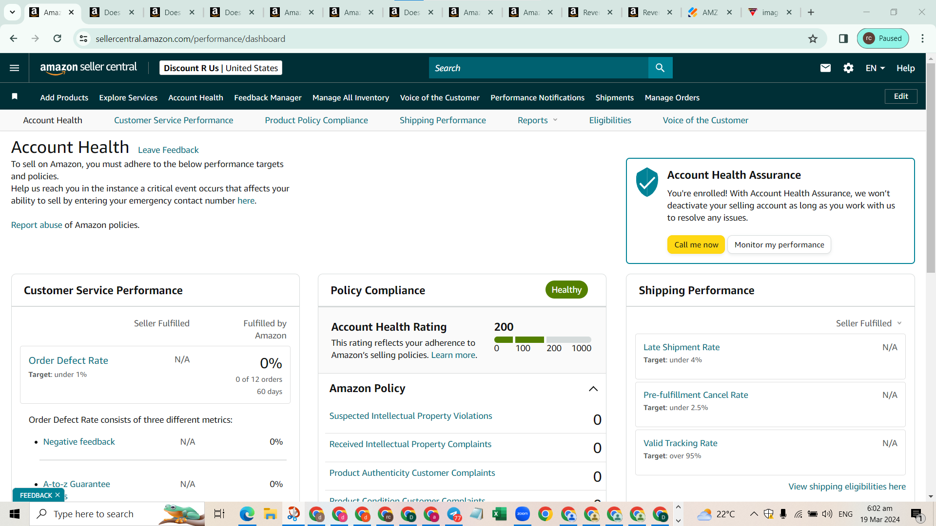Collapse the Amazon Policy section
Viewport: 936px width, 526px height.
(x=593, y=389)
